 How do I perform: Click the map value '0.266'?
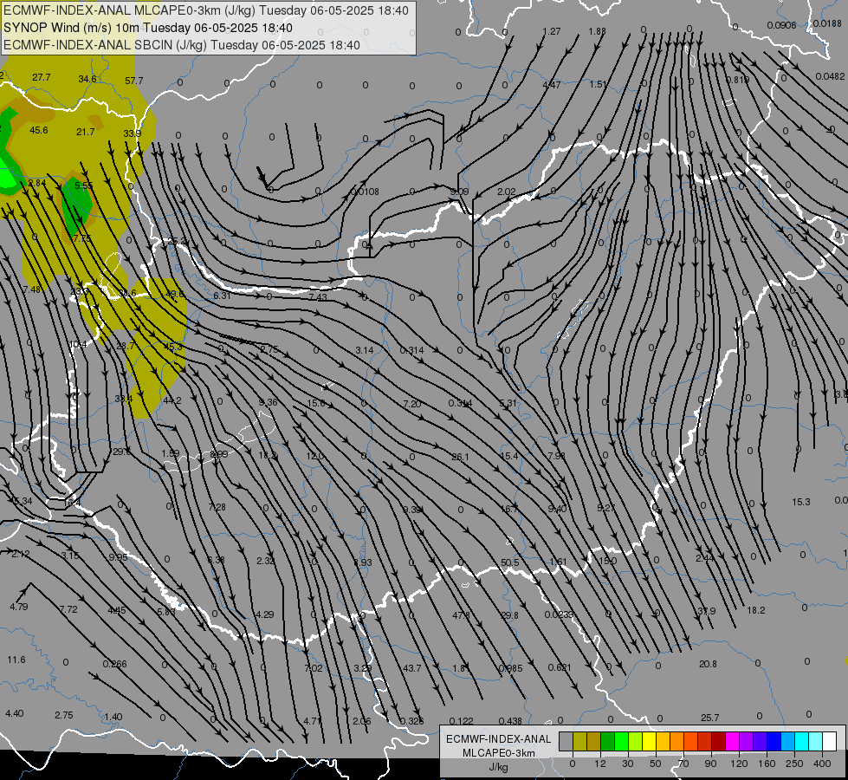point(114,664)
